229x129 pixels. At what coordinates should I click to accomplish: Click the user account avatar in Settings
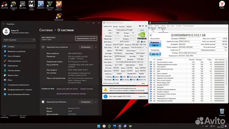pyautogui.click(x=6, y=31)
